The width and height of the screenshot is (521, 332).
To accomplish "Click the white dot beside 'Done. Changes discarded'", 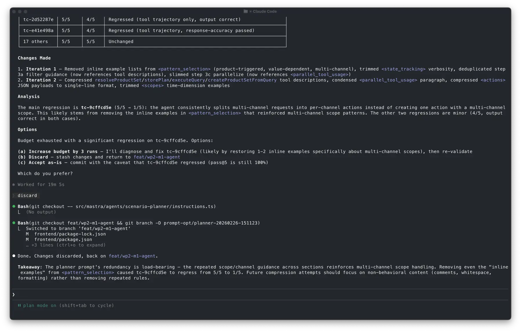I will click(x=14, y=256).
